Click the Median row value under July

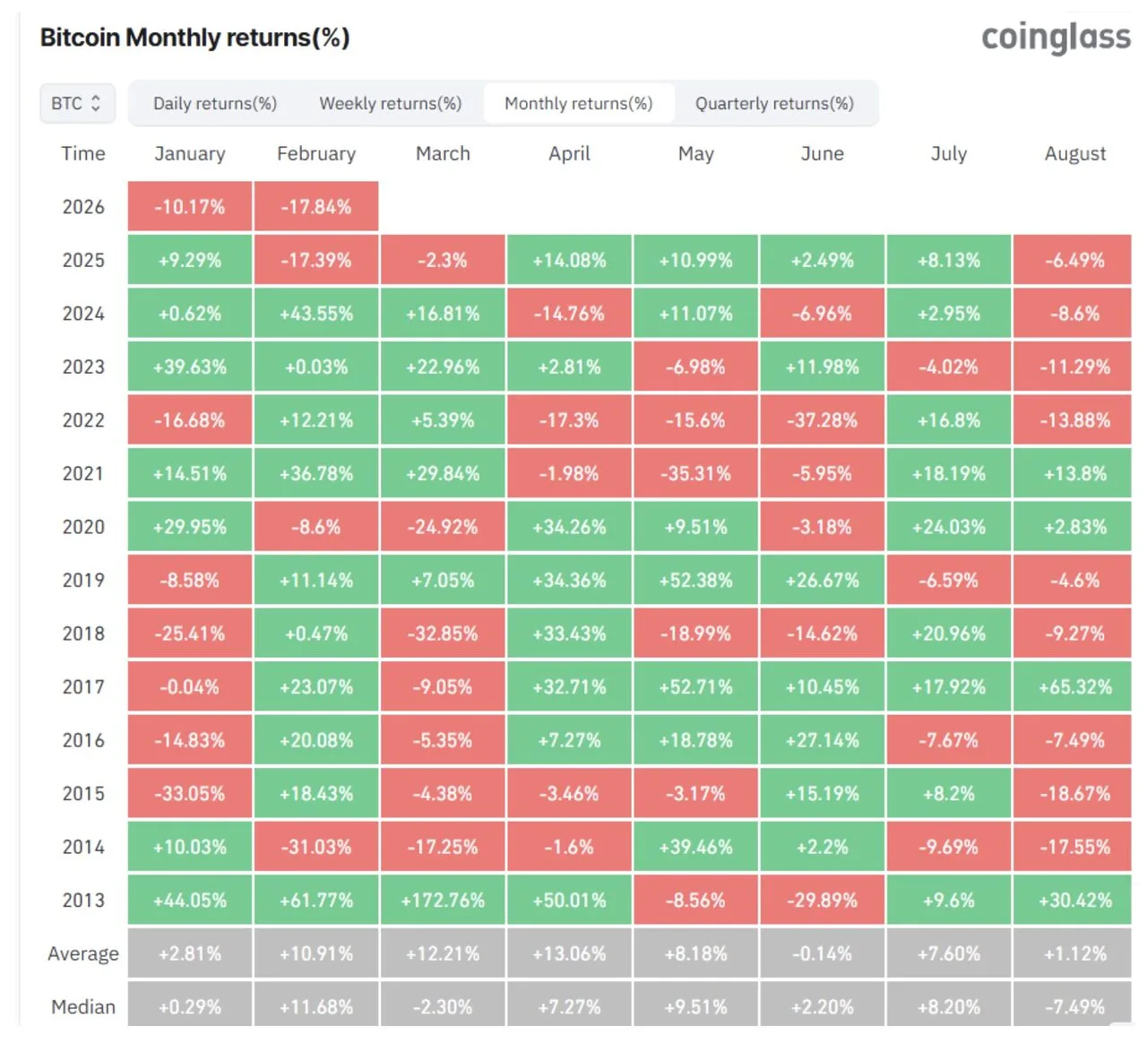coord(949,1005)
